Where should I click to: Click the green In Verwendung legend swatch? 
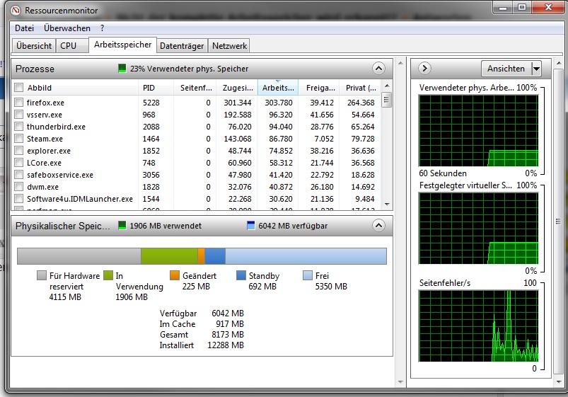(x=108, y=275)
